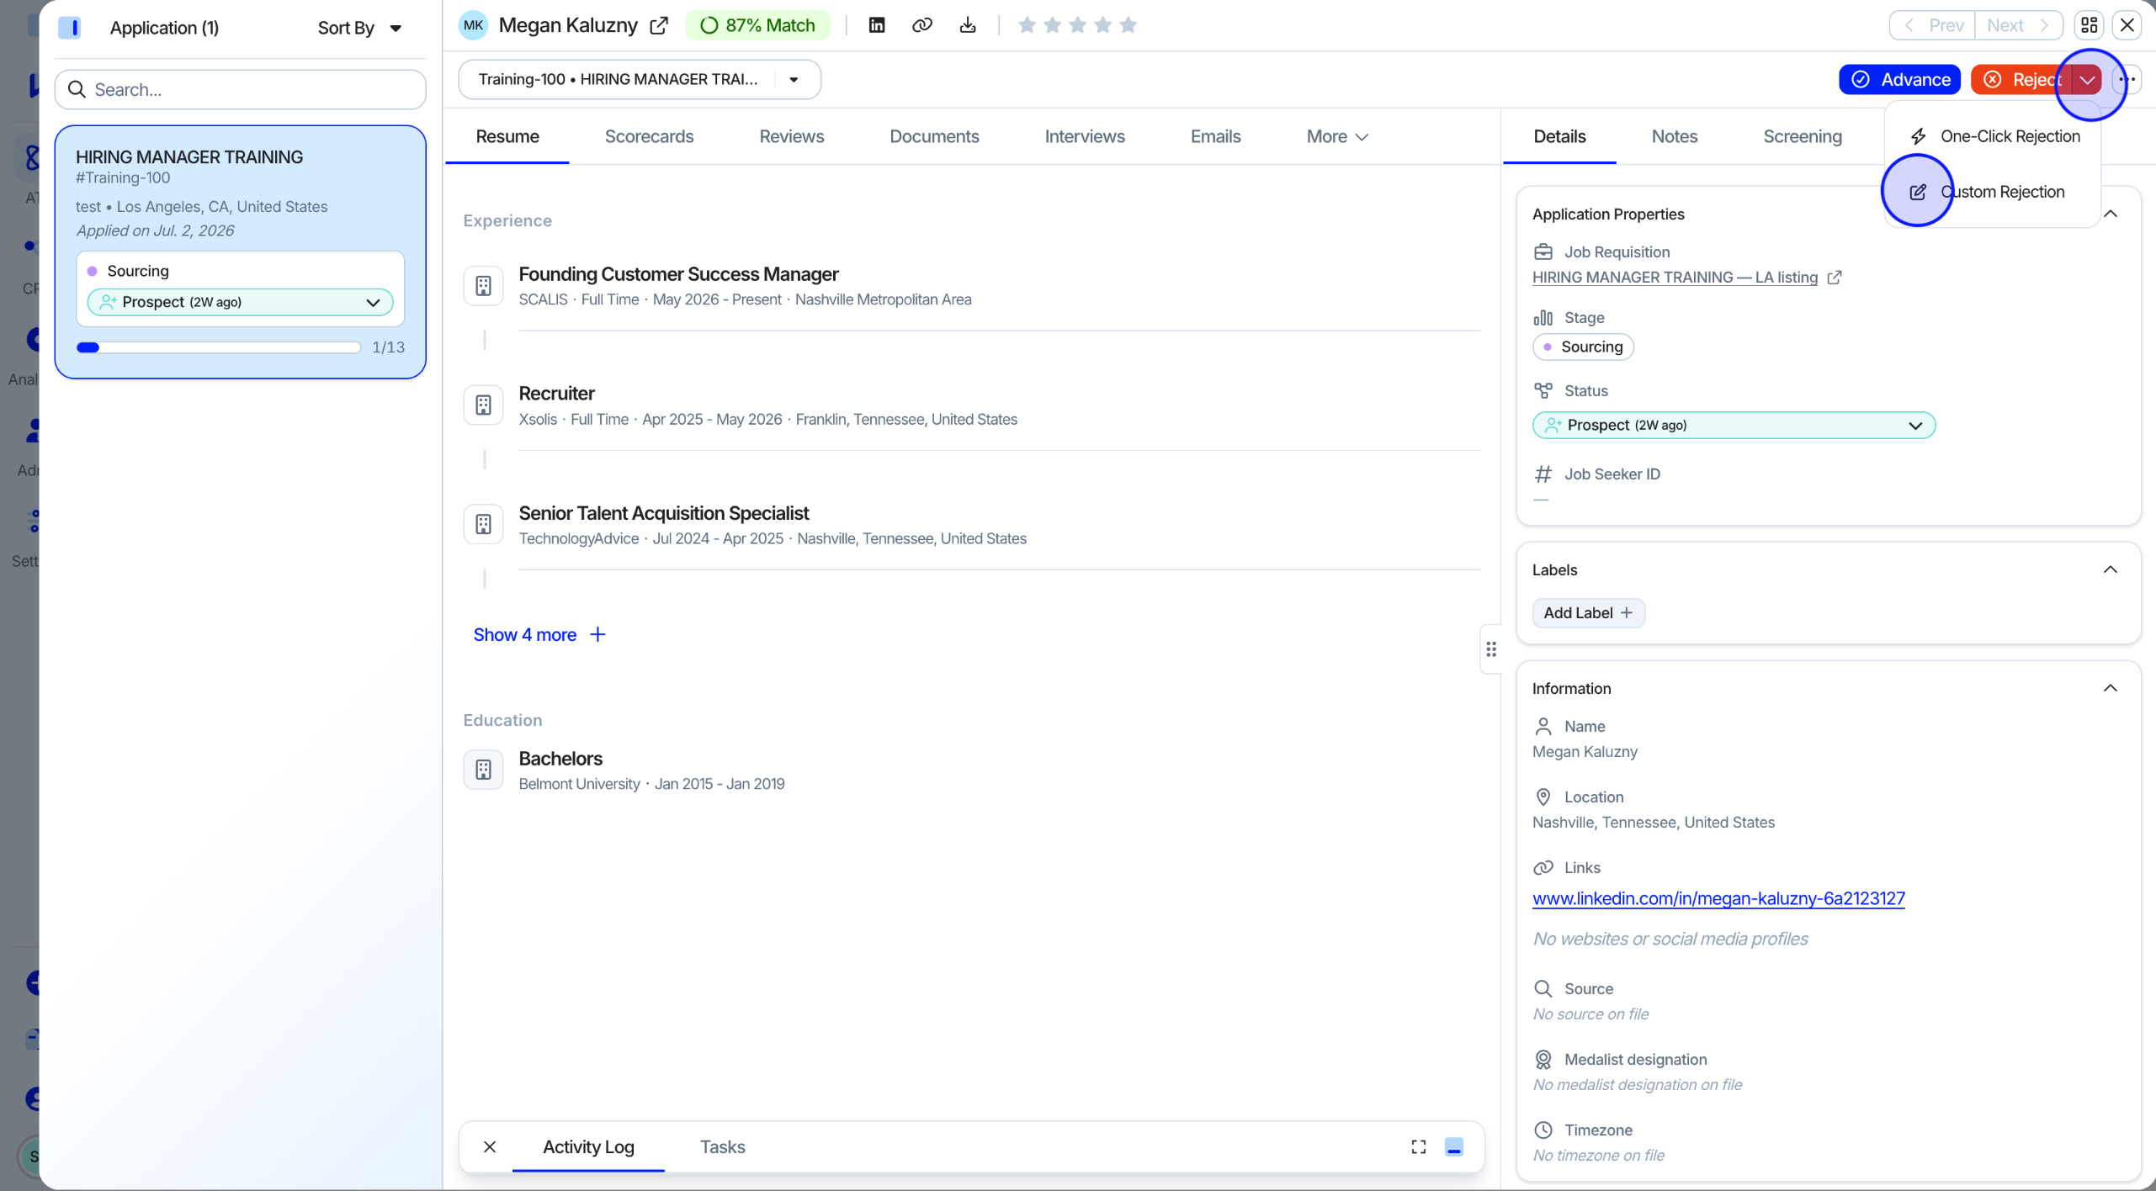Expand the More tabs dropdown
This screenshot has width=2156, height=1191.
coord(1337,136)
